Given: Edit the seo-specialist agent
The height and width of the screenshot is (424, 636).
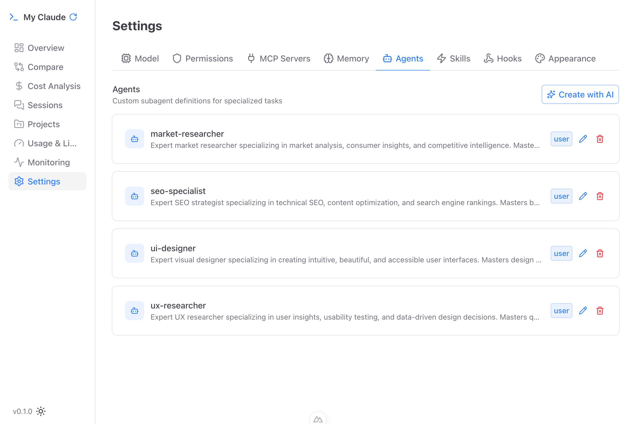Looking at the screenshot, I should coord(583,196).
